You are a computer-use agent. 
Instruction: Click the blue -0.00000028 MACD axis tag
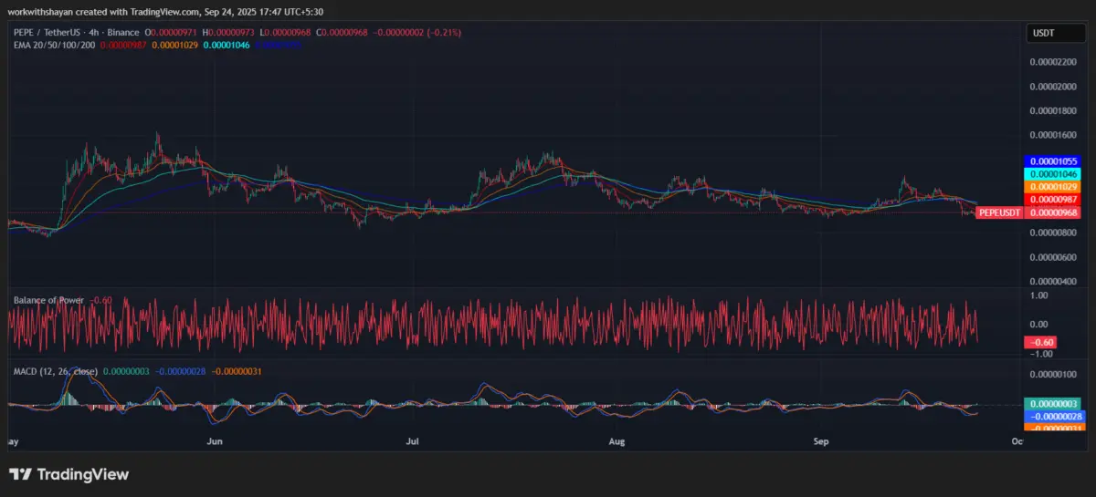pos(1054,416)
